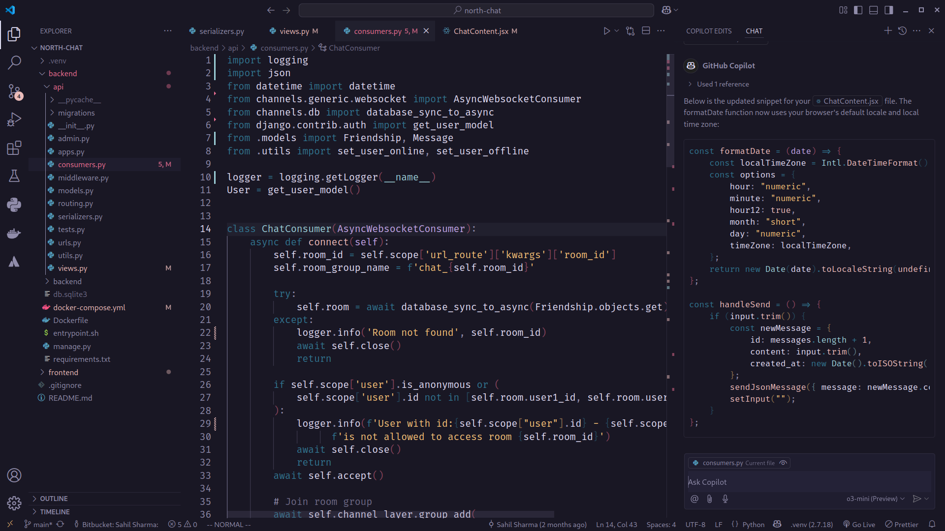
Task: Open the Explorer view in activity bar
Action: pyautogui.click(x=14, y=34)
